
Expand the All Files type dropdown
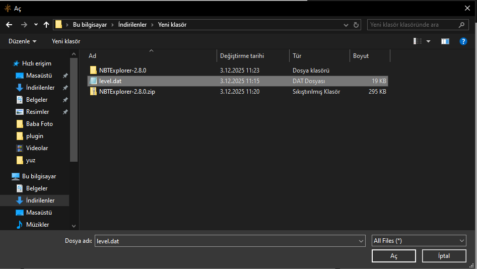tap(462, 241)
